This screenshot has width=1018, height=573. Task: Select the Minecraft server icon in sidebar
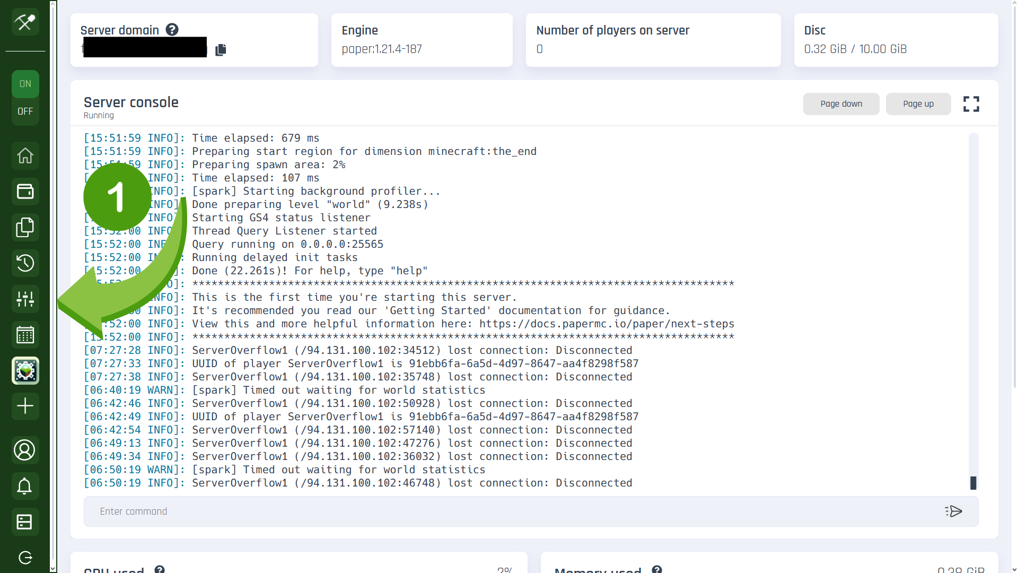25,371
